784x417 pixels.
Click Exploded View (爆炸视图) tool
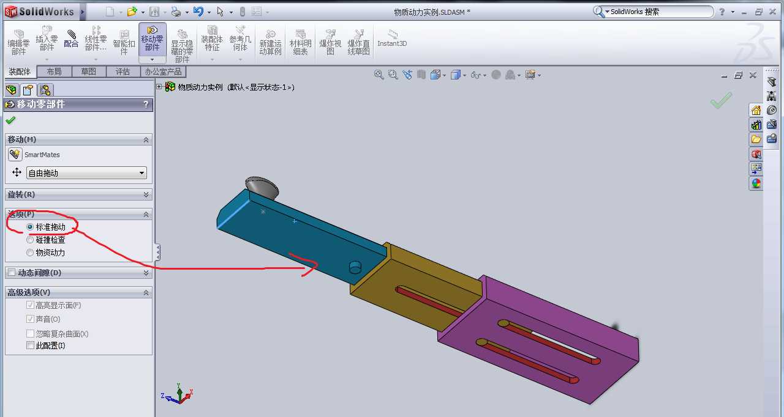tap(330, 42)
